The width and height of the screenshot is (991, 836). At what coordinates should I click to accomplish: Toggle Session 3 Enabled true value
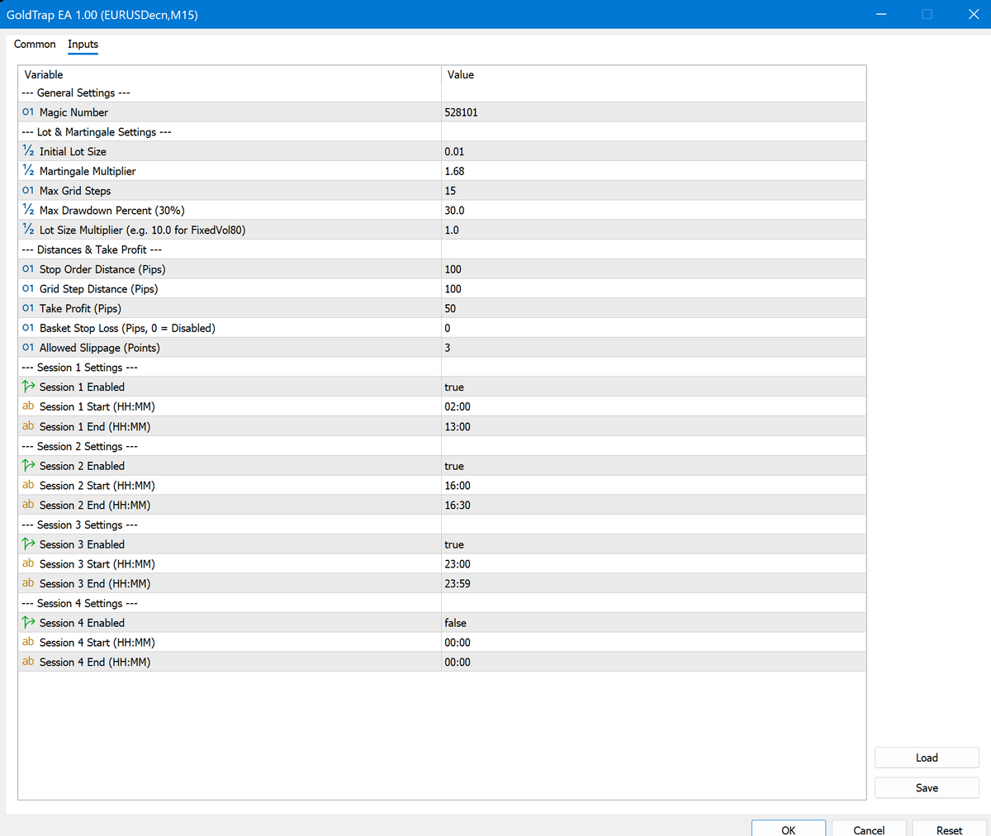click(454, 544)
